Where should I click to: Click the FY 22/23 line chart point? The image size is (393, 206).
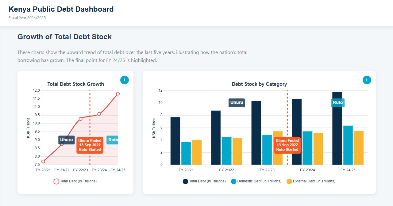pos(80,119)
